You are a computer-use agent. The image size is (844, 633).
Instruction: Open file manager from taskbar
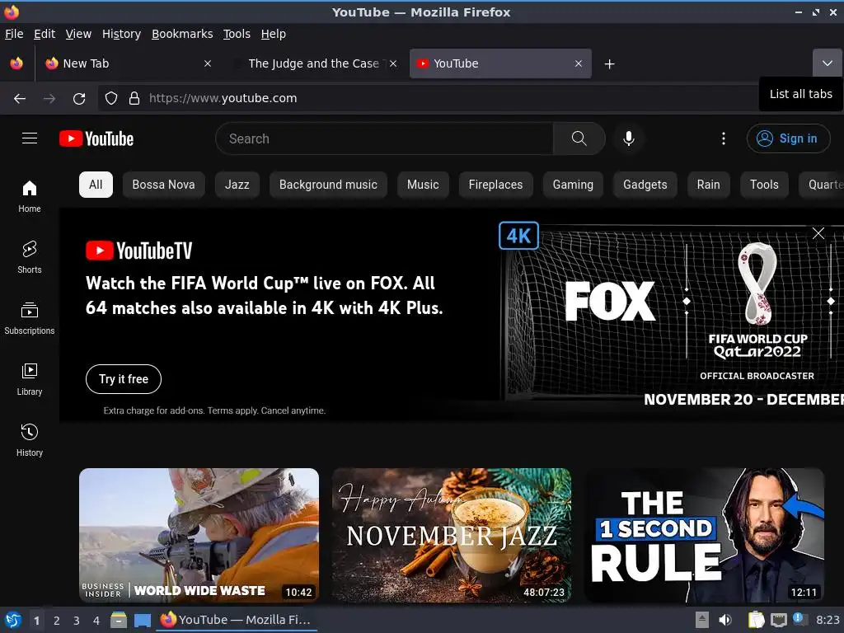click(119, 620)
